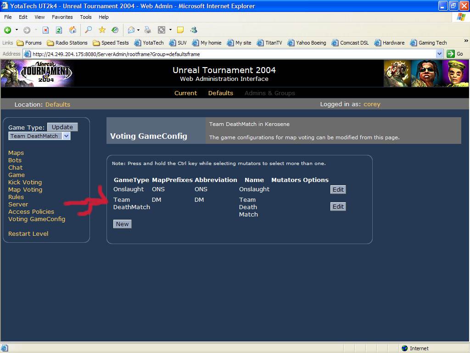Refresh the page with the toolbar icon
This screenshot has height=353, width=470.
(x=59, y=30)
